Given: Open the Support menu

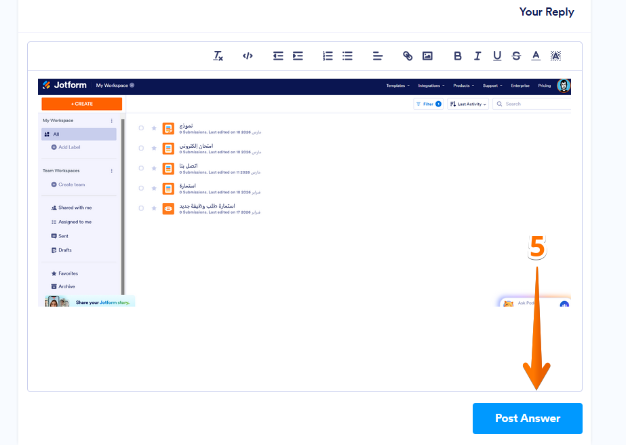Looking at the screenshot, I should (x=492, y=85).
